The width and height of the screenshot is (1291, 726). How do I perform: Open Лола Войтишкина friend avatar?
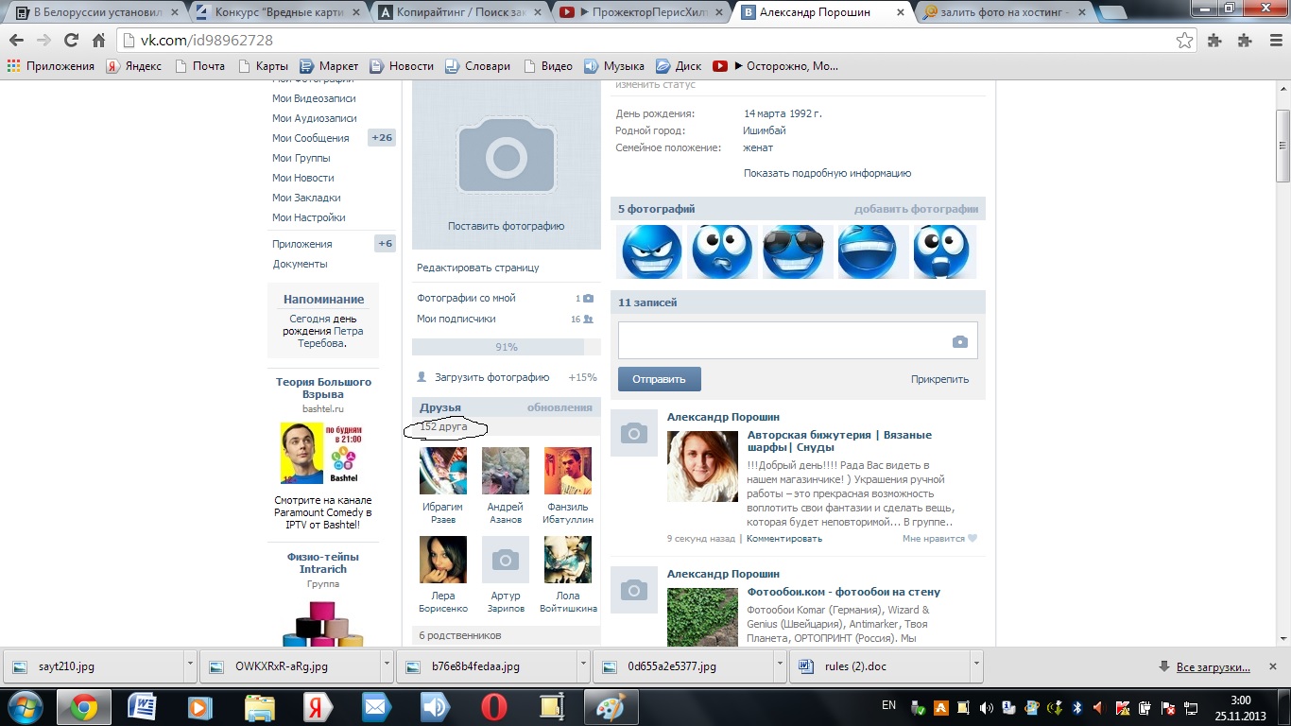coord(568,560)
